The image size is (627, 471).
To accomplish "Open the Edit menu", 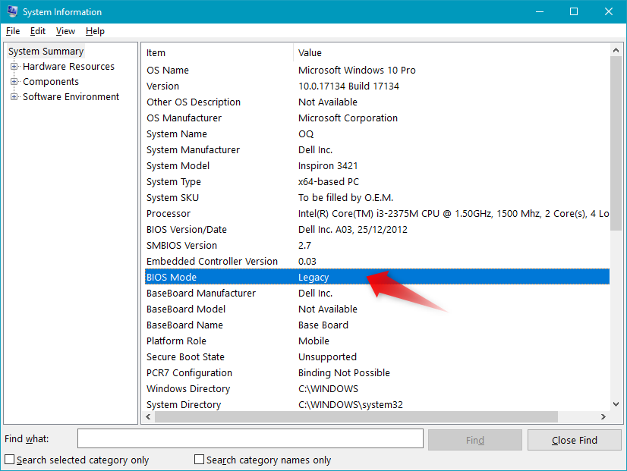I will coord(38,31).
